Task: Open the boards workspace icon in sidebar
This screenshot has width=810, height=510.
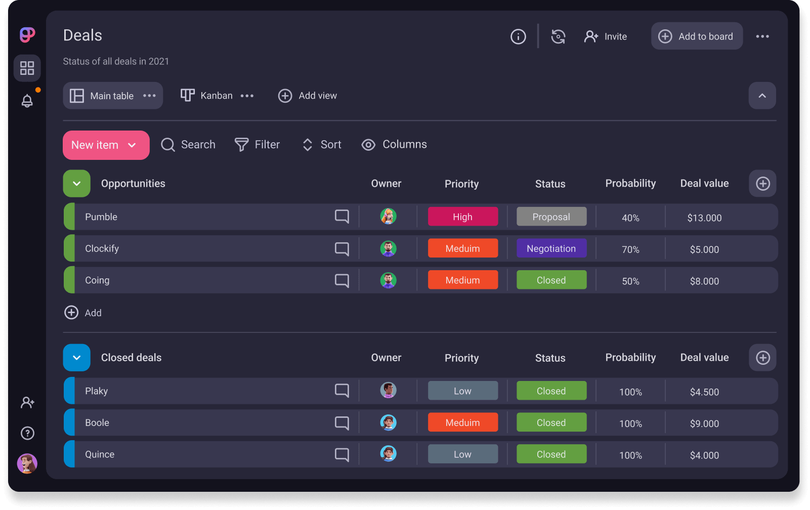Action: (x=27, y=68)
